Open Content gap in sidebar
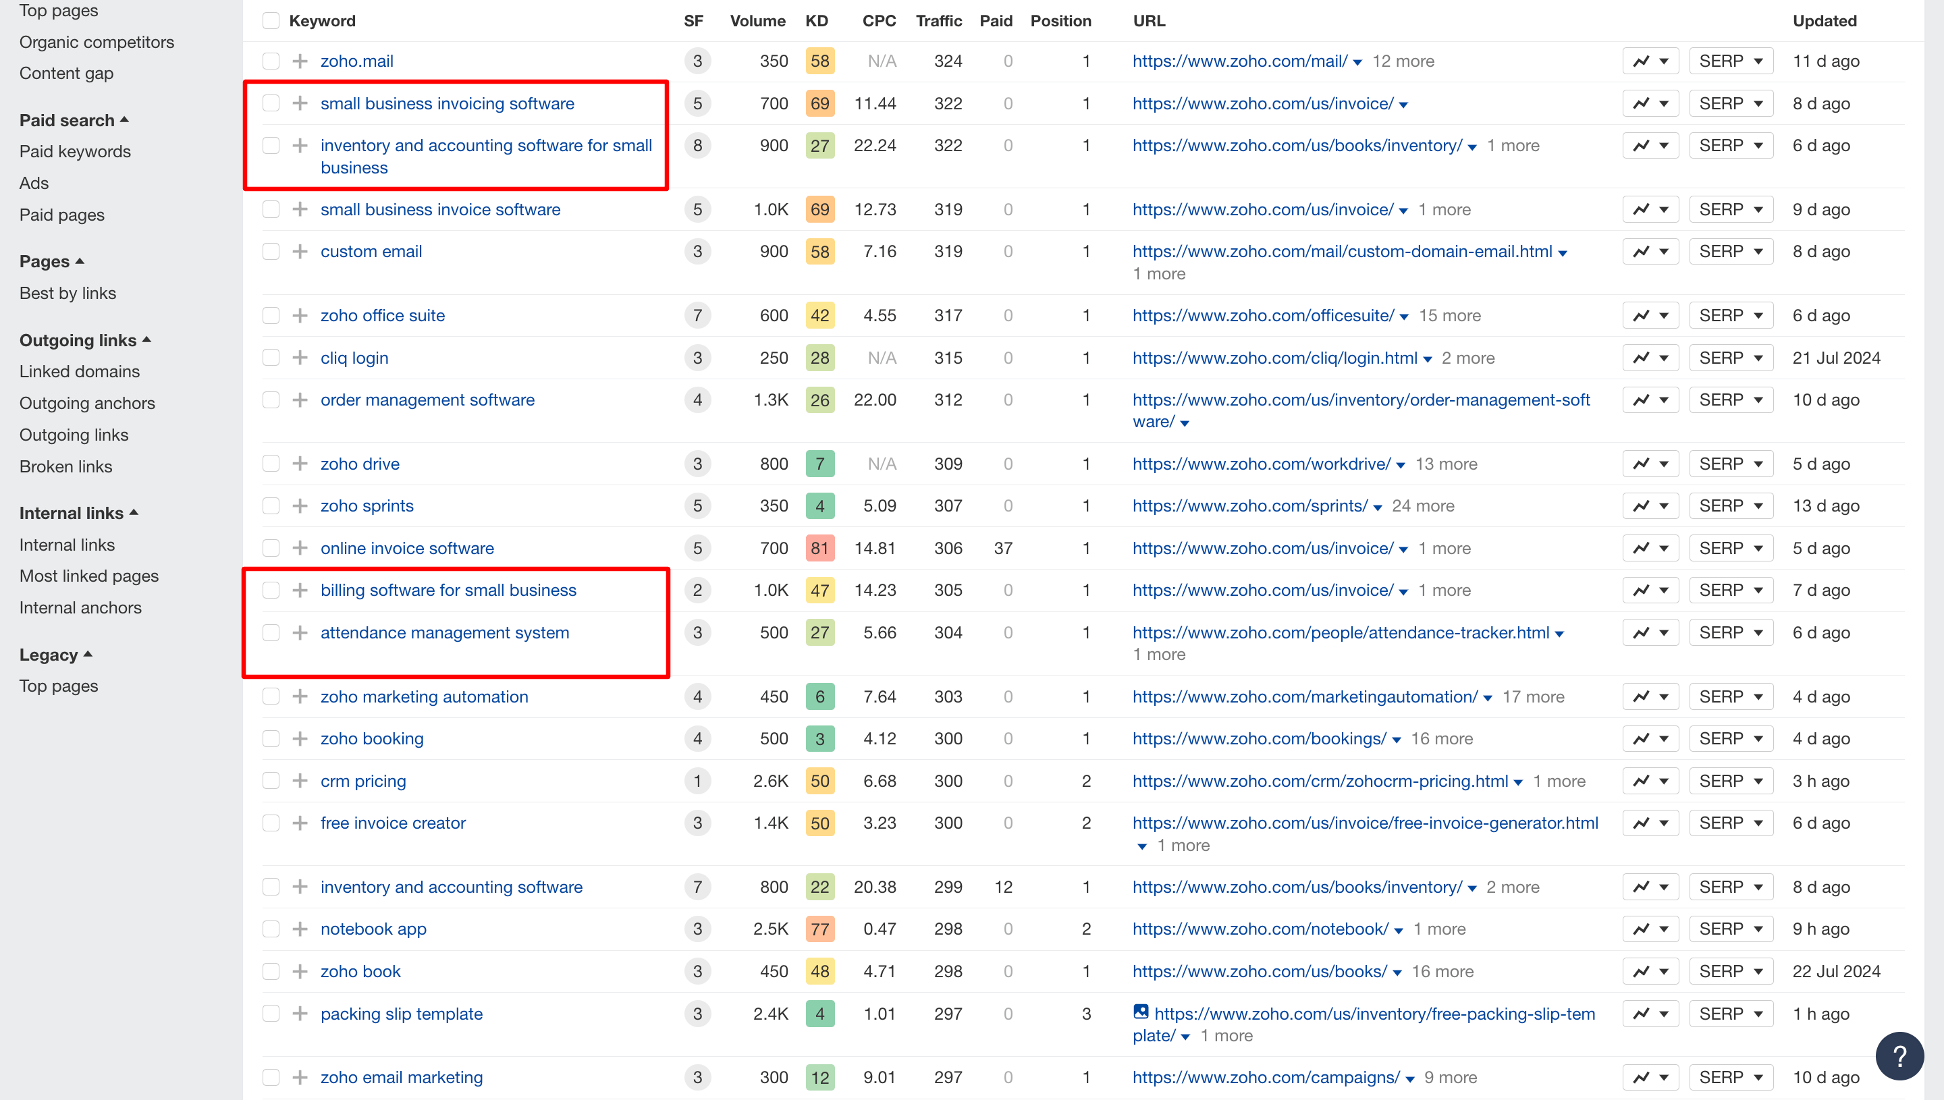The height and width of the screenshot is (1100, 1944). pyautogui.click(x=66, y=74)
